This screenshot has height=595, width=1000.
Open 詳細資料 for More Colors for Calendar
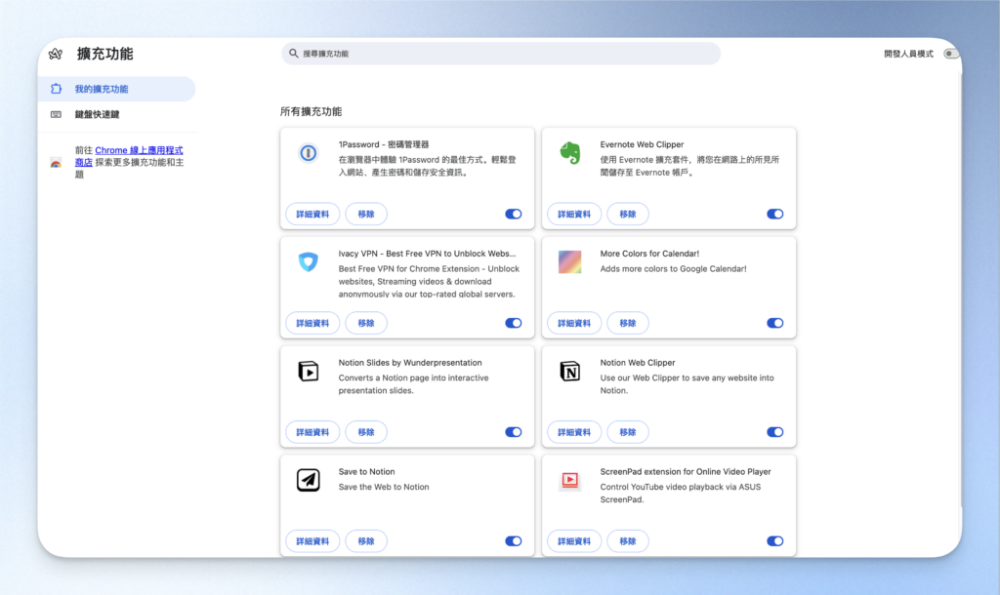point(574,323)
